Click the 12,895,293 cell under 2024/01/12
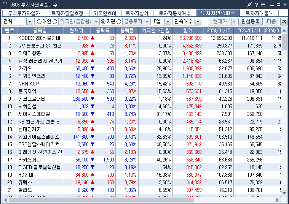This screenshot has height=204, width=289. tap(221, 38)
